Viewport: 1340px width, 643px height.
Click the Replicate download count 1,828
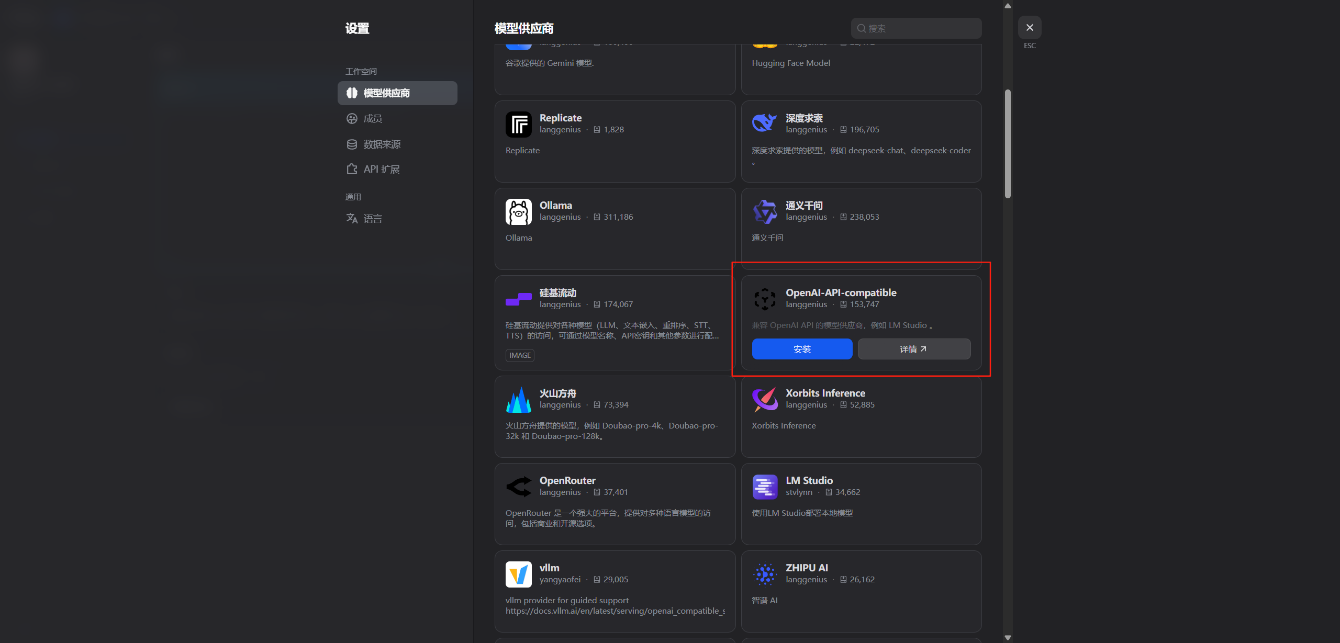613,129
